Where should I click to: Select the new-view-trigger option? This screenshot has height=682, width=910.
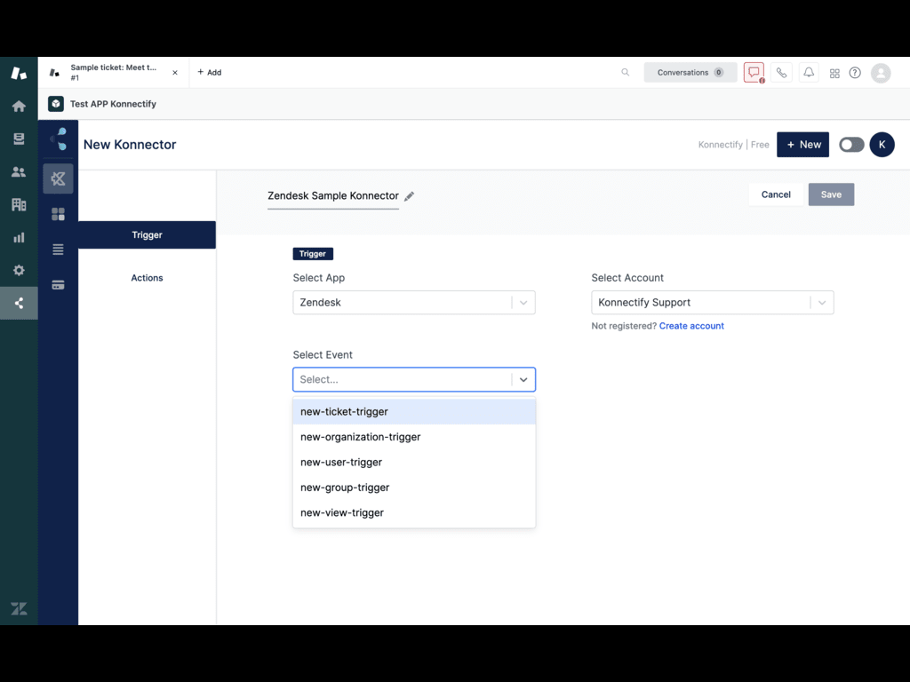(342, 512)
